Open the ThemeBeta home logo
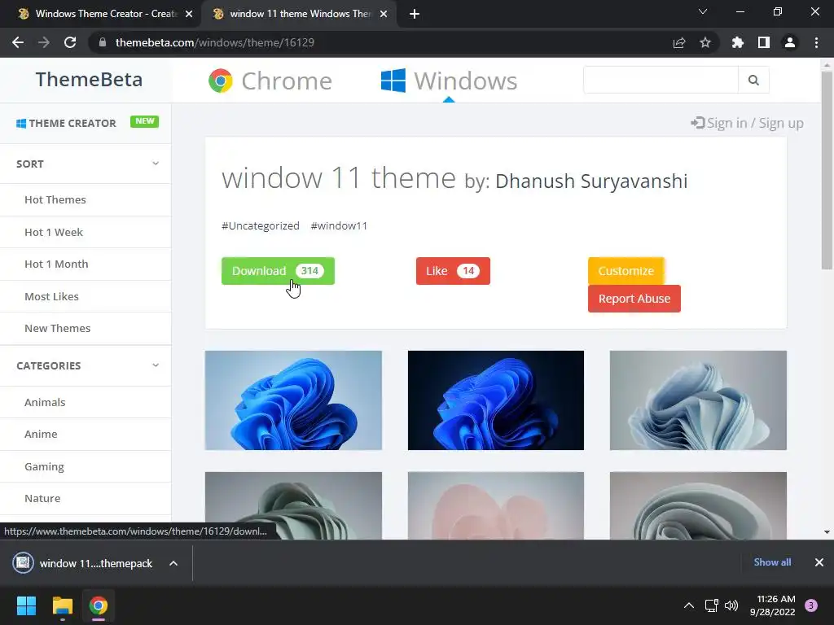This screenshot has height=625, width=834. tap(89, 80)
